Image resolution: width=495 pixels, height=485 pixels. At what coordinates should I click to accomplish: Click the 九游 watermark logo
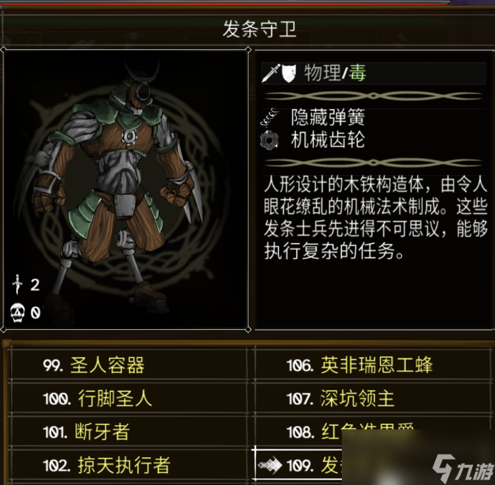tap(464, 468)
